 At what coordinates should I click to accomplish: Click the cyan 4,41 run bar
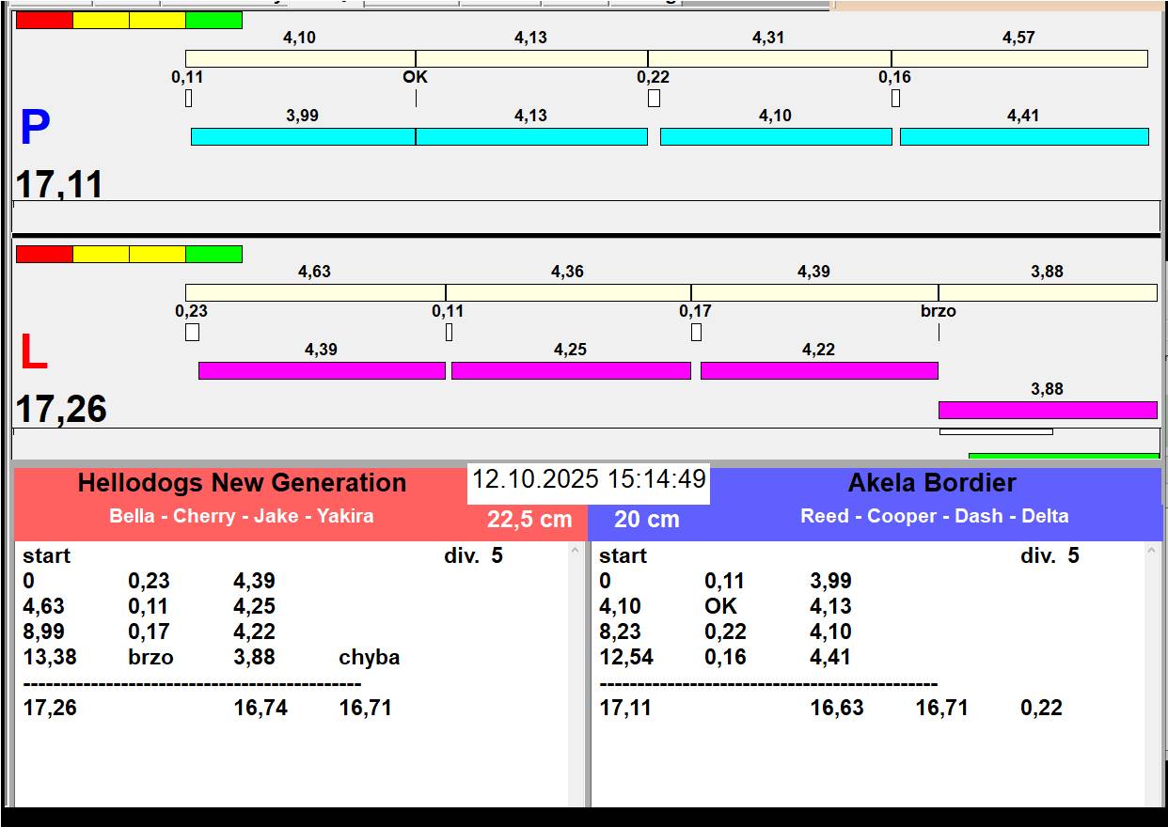click(1024, 136)
